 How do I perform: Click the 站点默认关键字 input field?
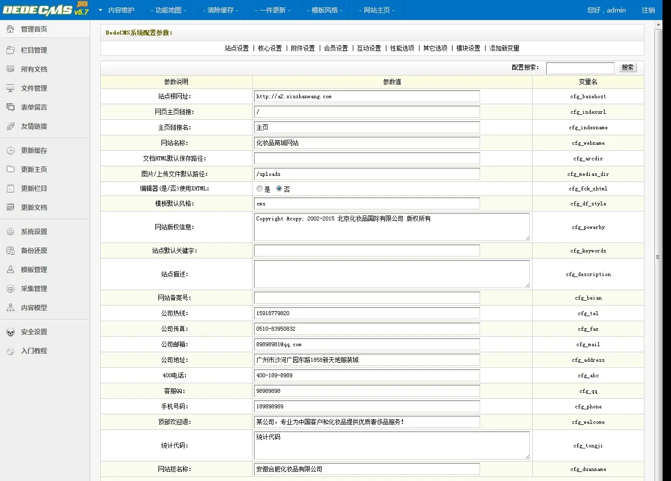[367, 251]
